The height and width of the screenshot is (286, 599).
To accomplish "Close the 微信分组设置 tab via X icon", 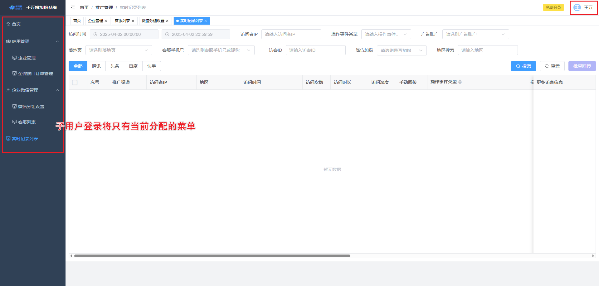I will 167,21.
